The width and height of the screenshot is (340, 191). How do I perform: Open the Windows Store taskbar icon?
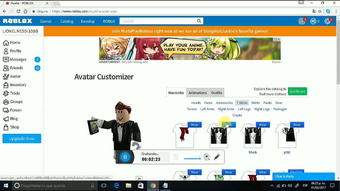click(x=141, y=186)
